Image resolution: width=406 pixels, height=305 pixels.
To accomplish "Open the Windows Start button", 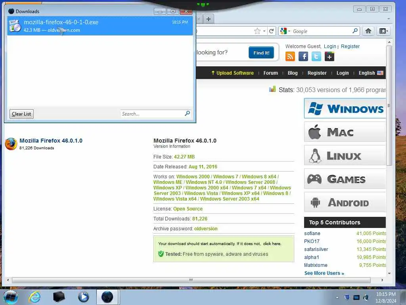I will pos(11,297).
